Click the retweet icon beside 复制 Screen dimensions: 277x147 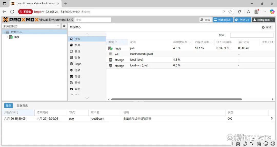(71, 89)
